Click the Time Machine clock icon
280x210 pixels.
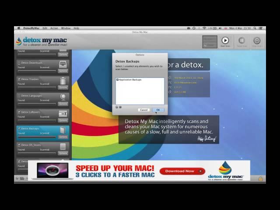point(194,28)
